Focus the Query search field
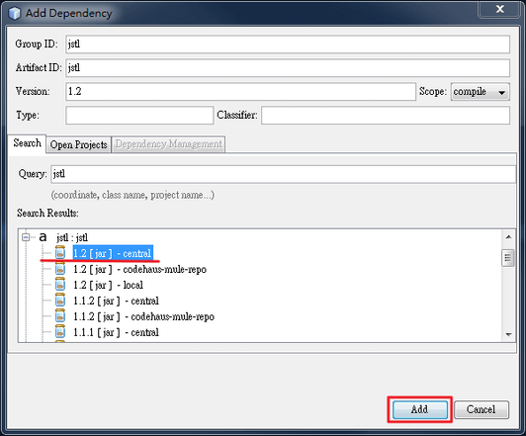Image resolution: width=526 pixels, height=436 pixels. pyautogui.click(x=283, y=174)
